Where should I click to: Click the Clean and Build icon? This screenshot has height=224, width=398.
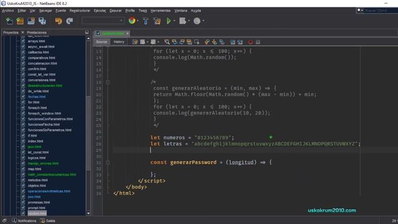pyautogui.click(x=157, y=21)
